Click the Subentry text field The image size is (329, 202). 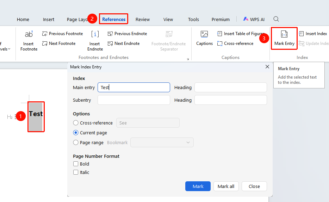tap(134, 100)
